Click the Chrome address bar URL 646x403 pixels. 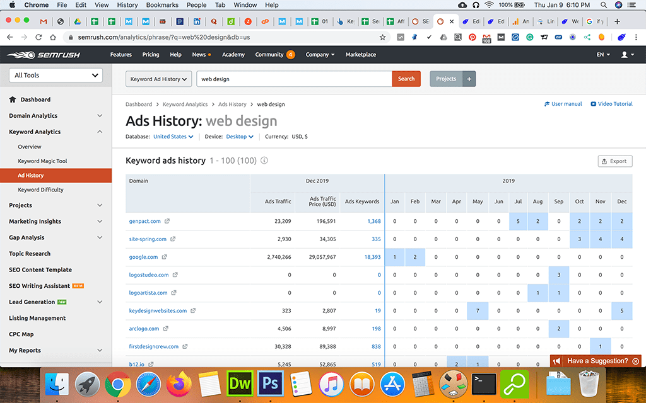(164, 37)
